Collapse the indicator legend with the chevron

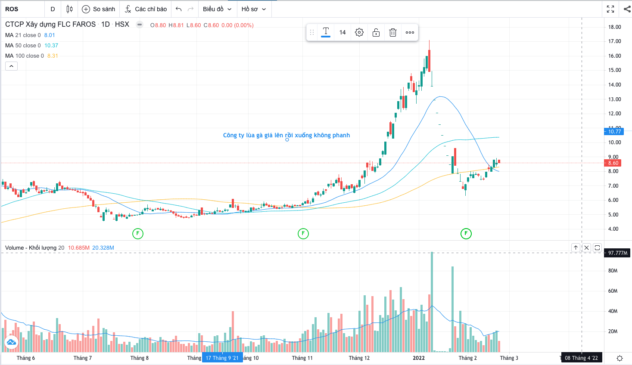[11, 66]
